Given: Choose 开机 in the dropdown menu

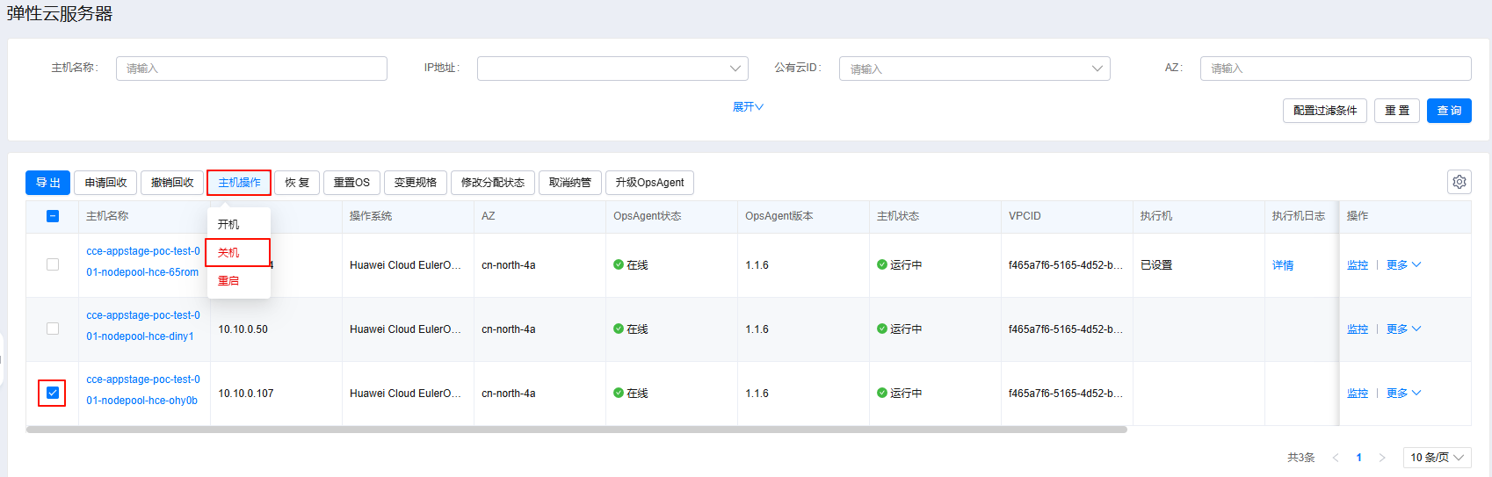Looking at the screenshot, I should point(228,225).
